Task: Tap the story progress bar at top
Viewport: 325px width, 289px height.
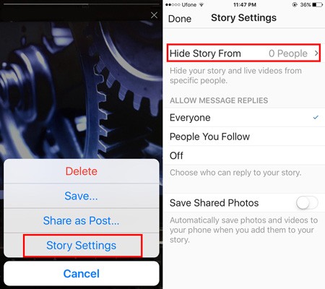Action: 81,4
